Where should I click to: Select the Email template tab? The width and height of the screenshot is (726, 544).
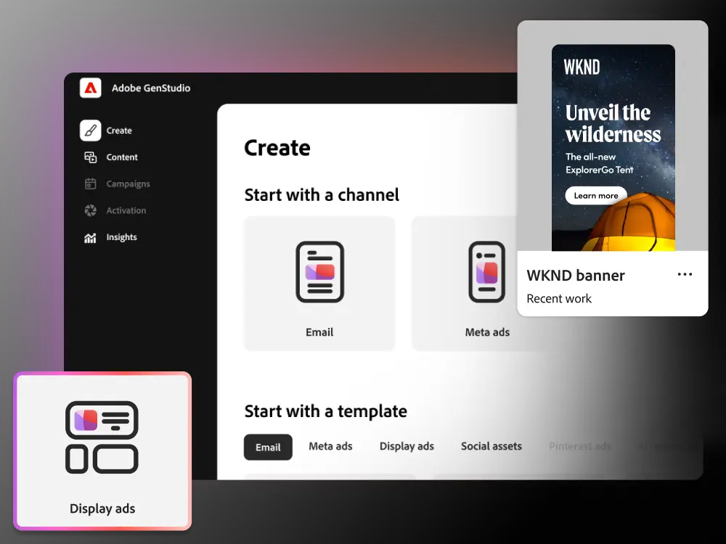click(x=268, y=448)
